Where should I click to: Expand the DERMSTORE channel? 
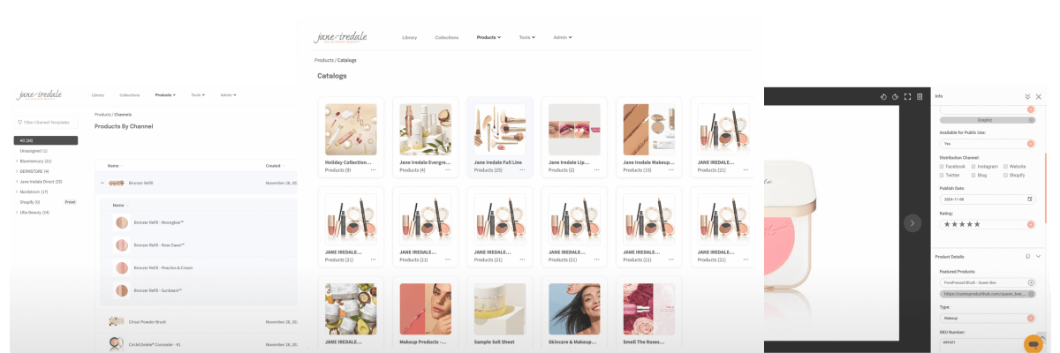coord(17,171)
